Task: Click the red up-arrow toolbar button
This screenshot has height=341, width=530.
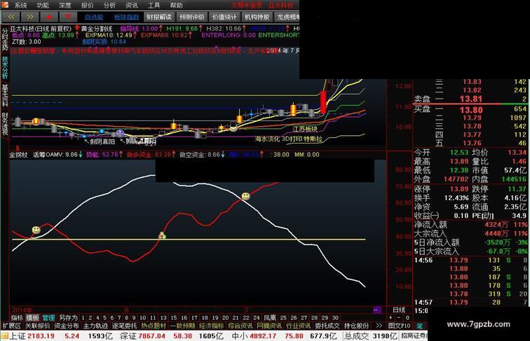Action: pyautogui.click(x=49, y=18)
